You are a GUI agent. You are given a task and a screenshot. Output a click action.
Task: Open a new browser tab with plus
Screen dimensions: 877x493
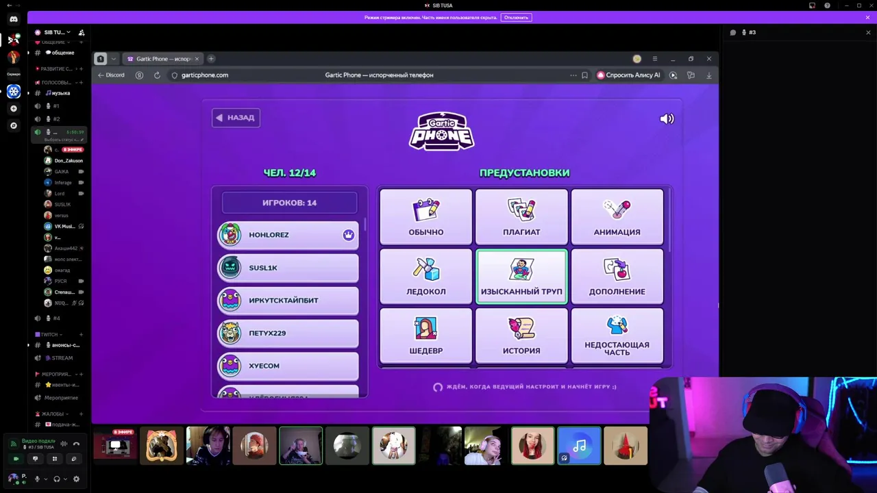coord(211,59)
